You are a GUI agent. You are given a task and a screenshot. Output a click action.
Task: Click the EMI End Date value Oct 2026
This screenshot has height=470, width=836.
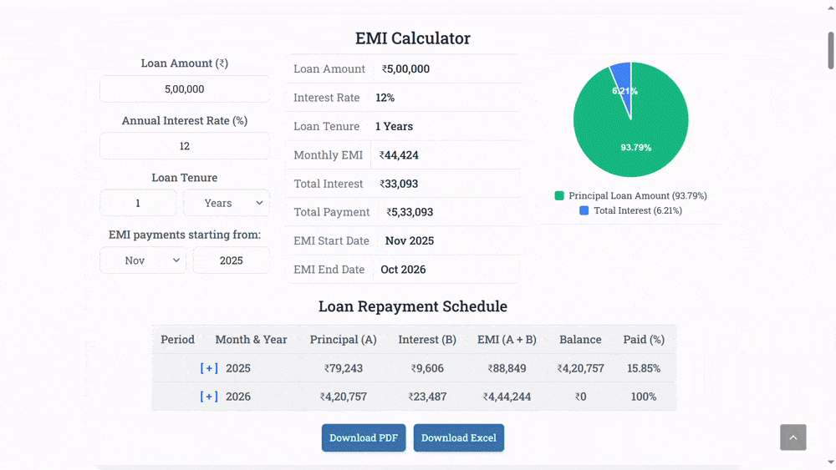point(403,270)
